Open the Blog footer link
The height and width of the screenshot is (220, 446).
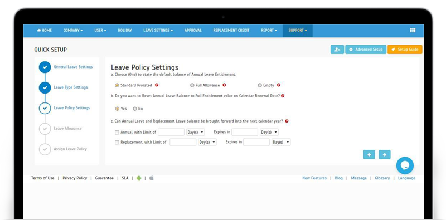click(339, 178)
